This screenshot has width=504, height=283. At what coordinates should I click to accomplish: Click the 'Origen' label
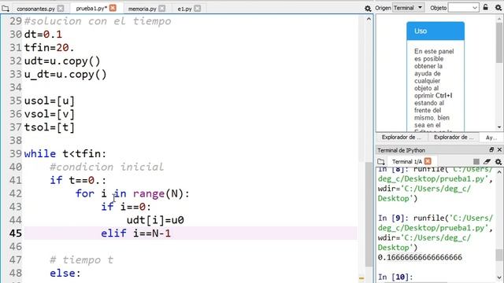(383, 8)
